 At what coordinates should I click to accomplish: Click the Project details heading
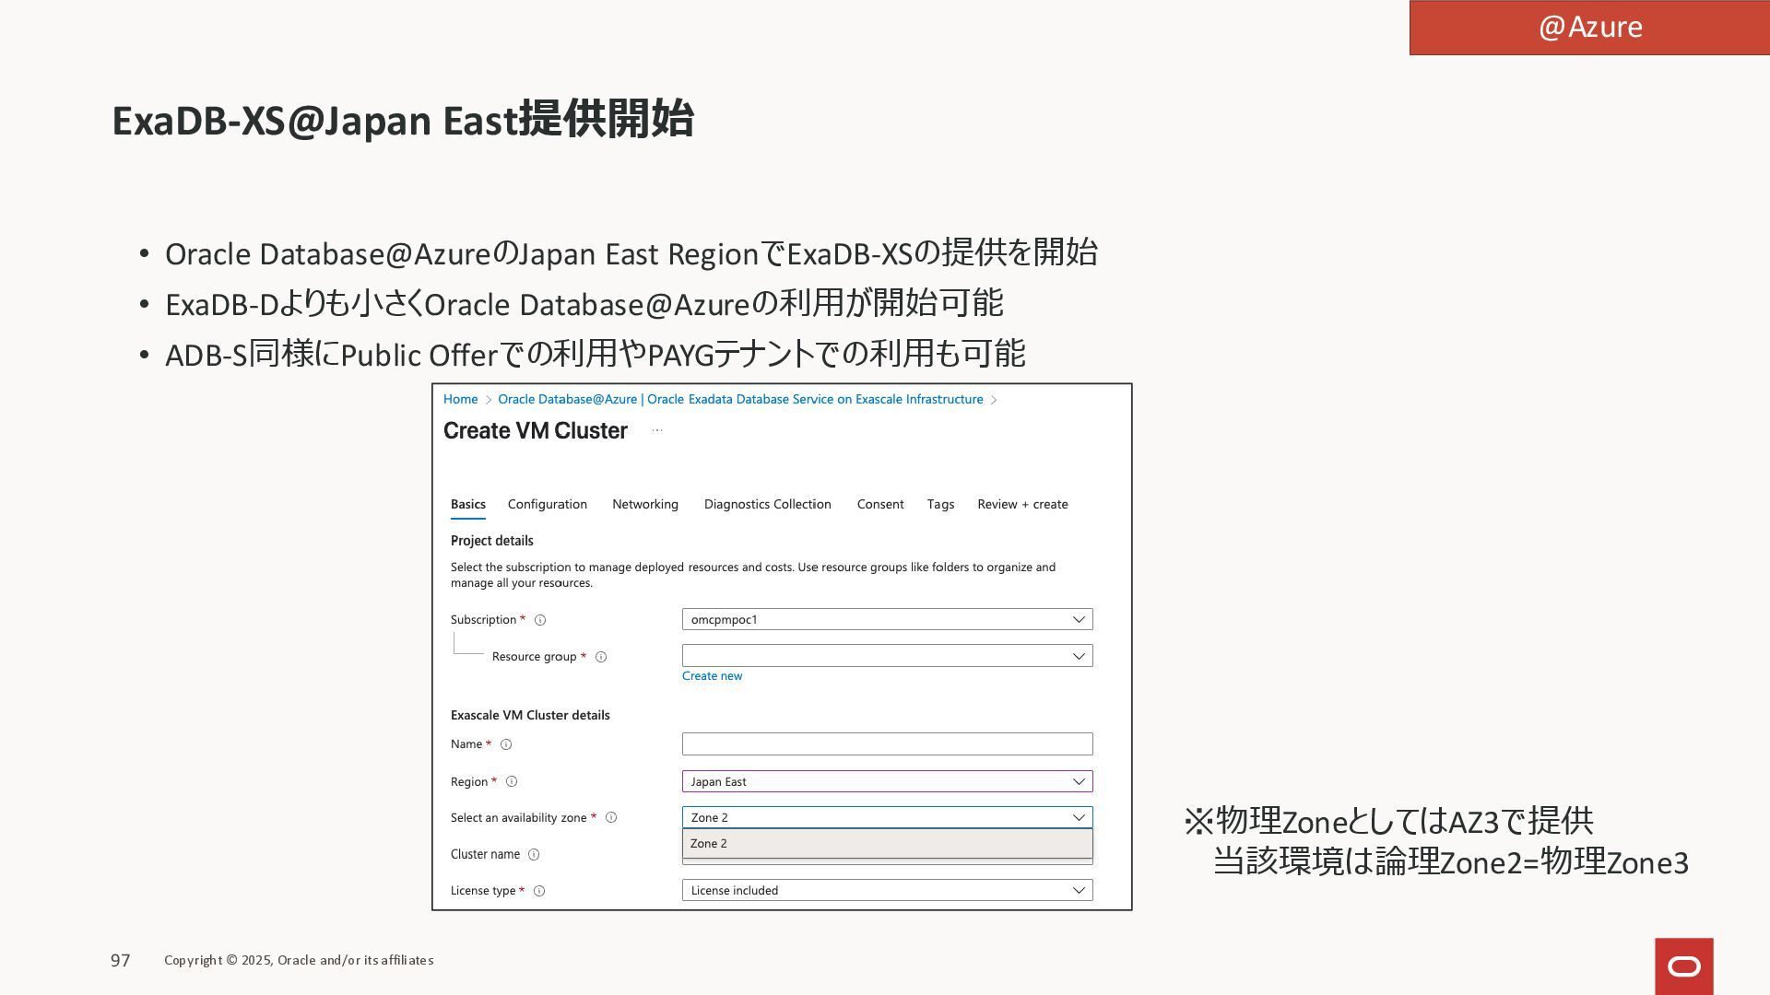pos(491,541)
